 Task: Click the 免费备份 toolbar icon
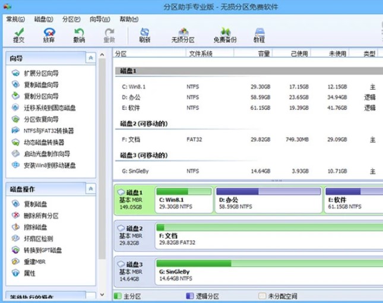(224, 34)
